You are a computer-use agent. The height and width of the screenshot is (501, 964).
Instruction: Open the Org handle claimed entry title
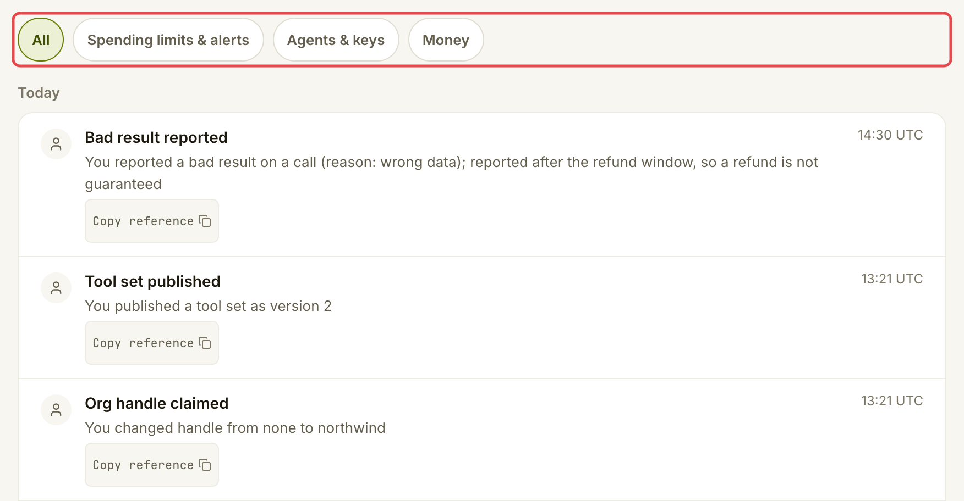[157, 403]
